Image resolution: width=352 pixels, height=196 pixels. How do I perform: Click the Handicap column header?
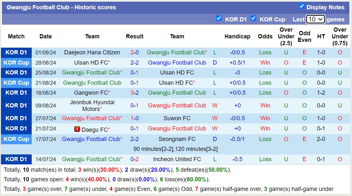(237, 36)
